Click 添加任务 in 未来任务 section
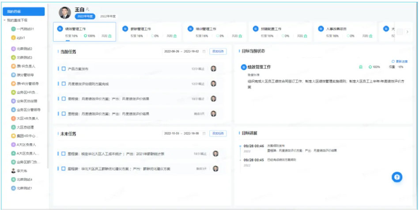Screen dimensions: 419x210 click(x=218, y=133)
